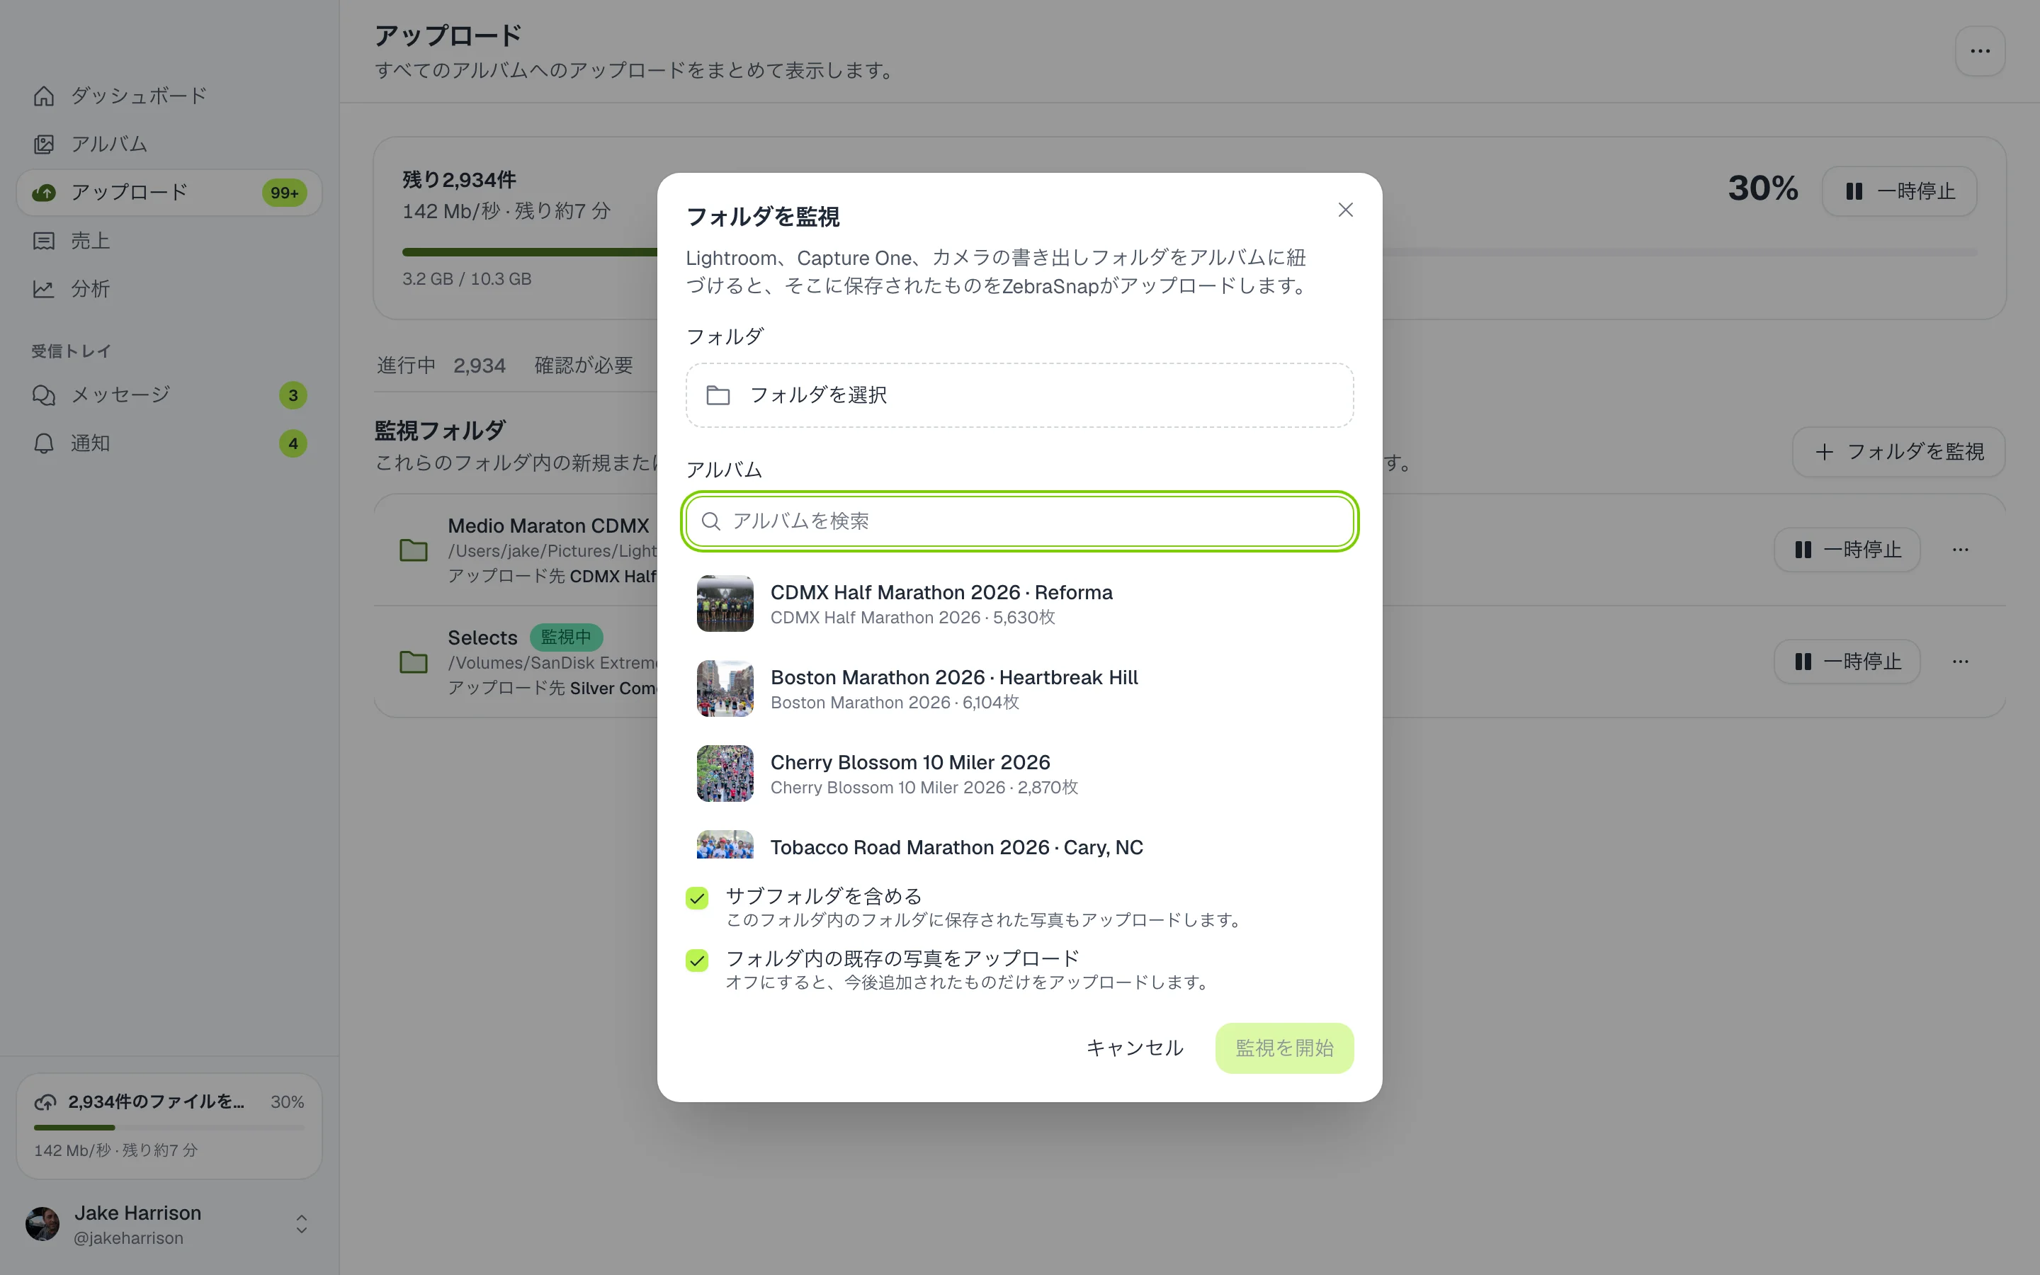Toggle フォルダ内の既存の写真をアップロード checkbox
Viewport: 2040px width, 1275px height.
coord(697,960)
